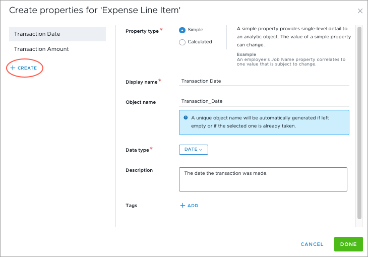Open the DATE data type dropdown
This screenshot has width=368, height=257.
coord(194,150)
